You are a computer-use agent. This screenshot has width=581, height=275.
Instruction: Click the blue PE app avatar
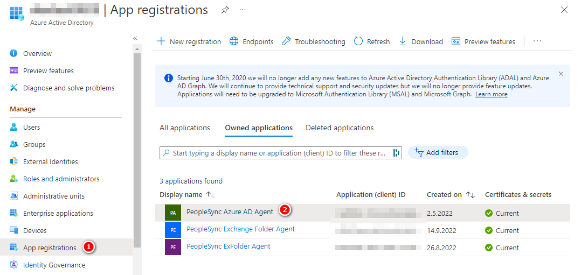click(173, 230)
